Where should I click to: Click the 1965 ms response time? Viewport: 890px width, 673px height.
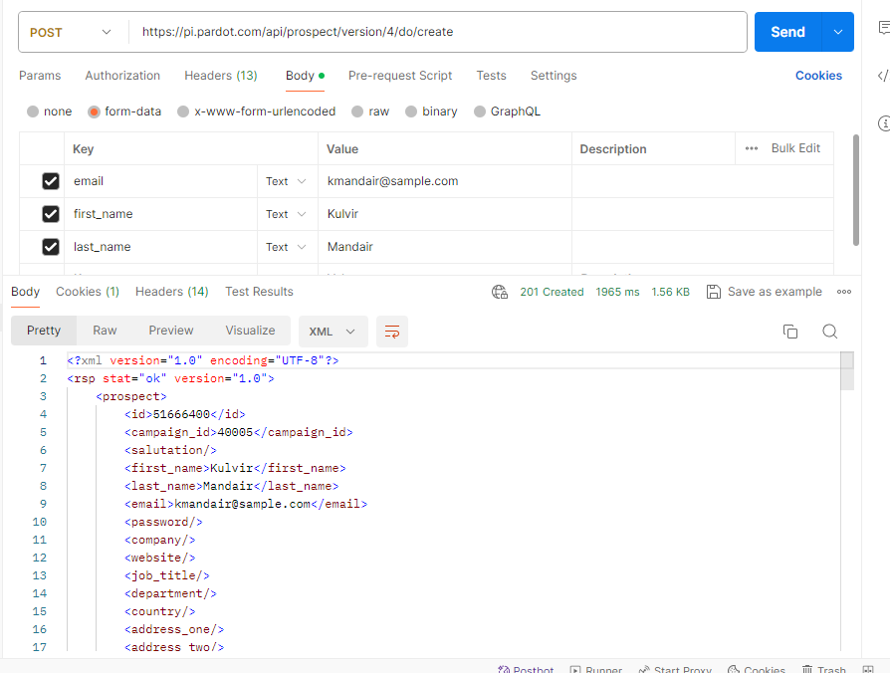click(x=617, y=292)
